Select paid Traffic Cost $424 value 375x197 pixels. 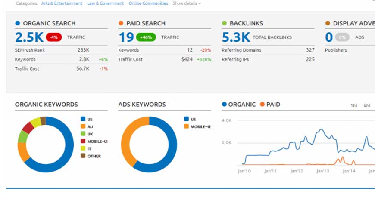[x=187, y=59]
